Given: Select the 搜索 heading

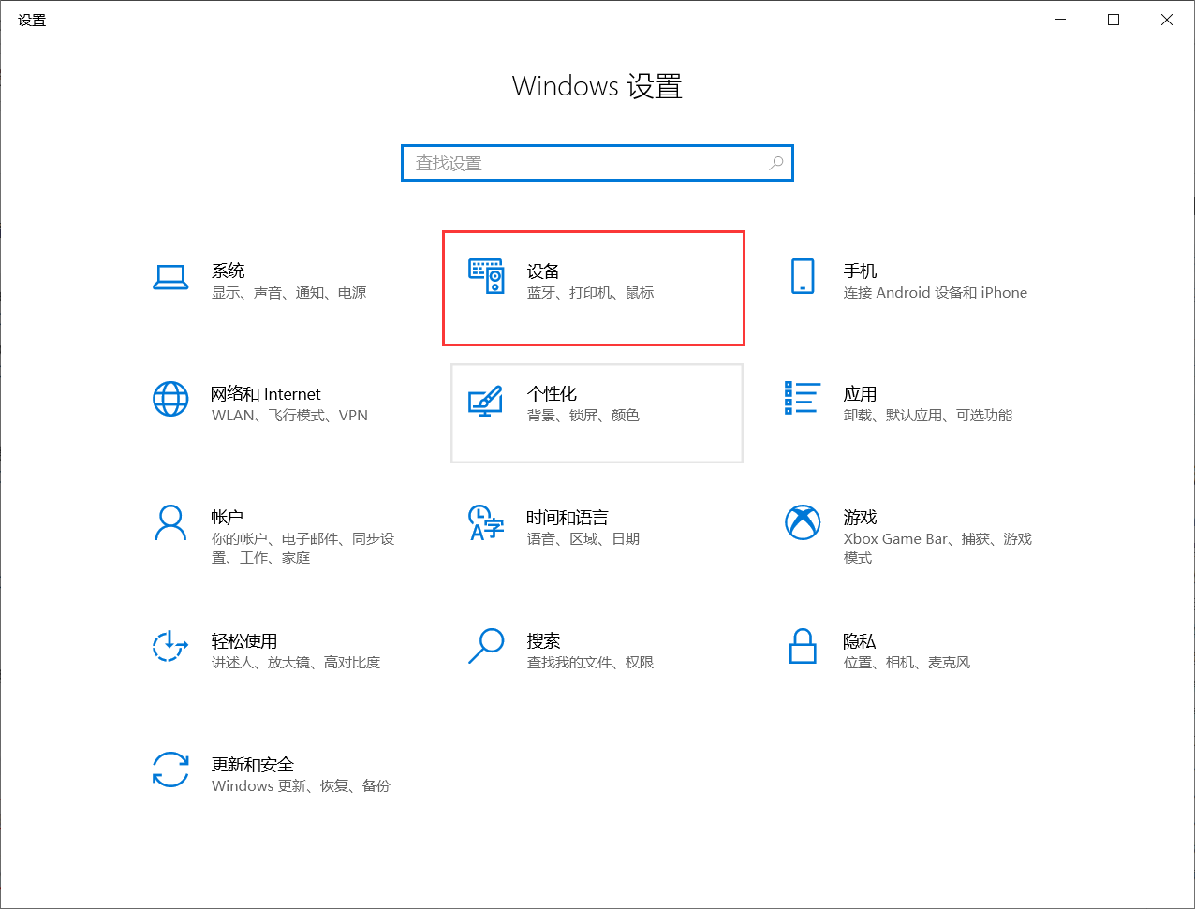Looking at the screenshot, I should coord(544,641).
